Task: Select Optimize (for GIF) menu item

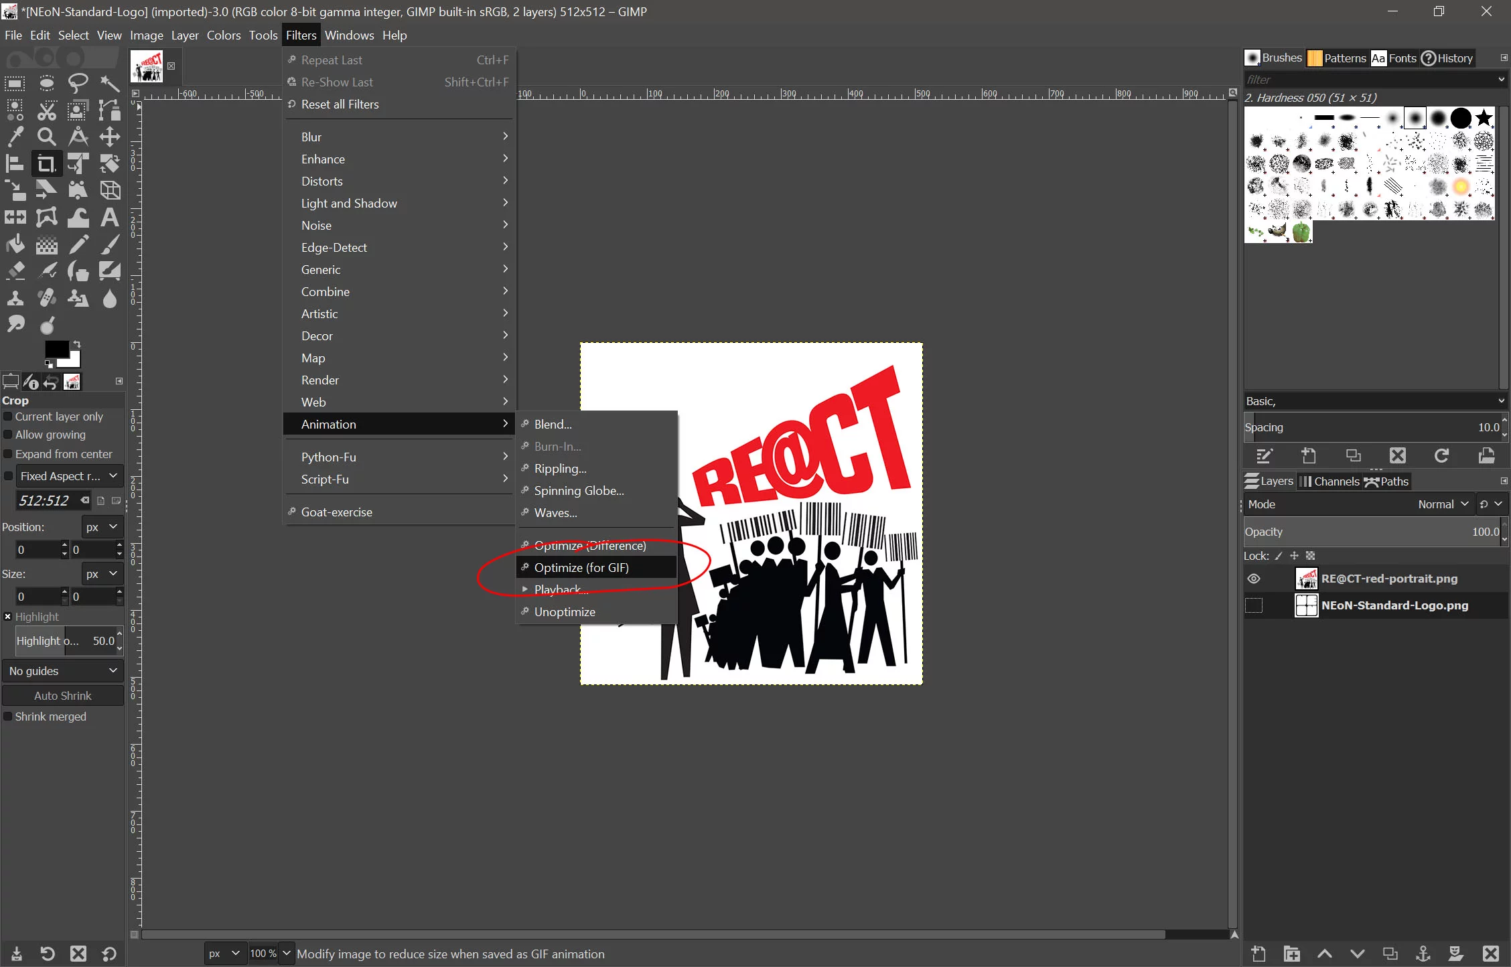Action: (x=581, y=567)
